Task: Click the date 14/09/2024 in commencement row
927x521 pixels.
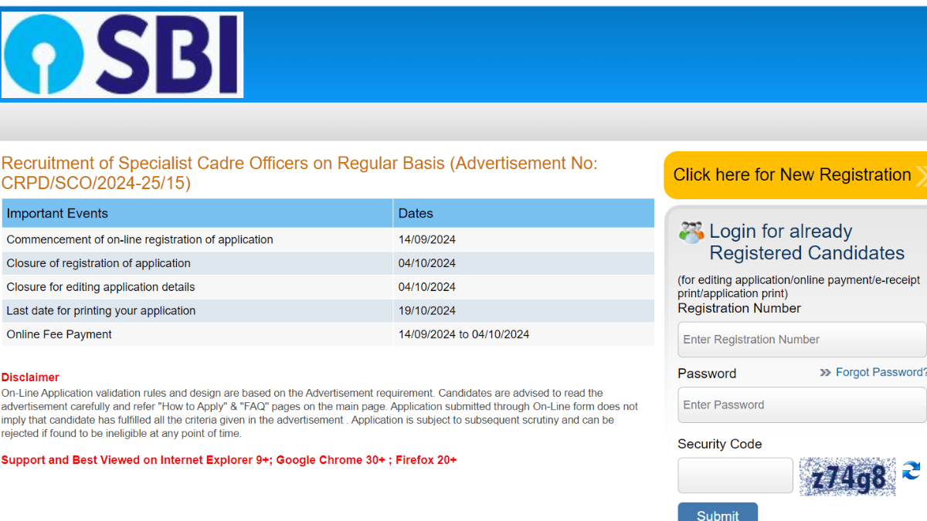Action: 427,239
